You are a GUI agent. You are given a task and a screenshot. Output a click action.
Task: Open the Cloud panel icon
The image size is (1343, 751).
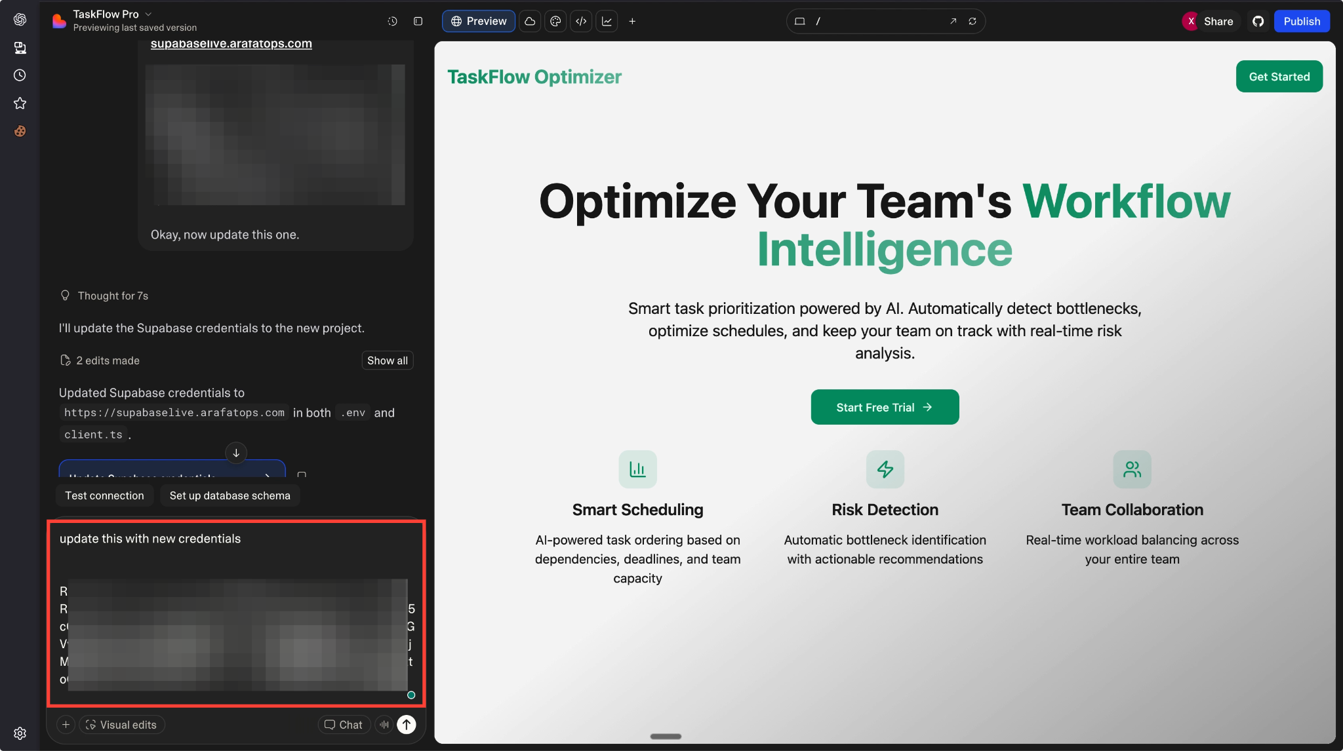click(x=530, y=21)
